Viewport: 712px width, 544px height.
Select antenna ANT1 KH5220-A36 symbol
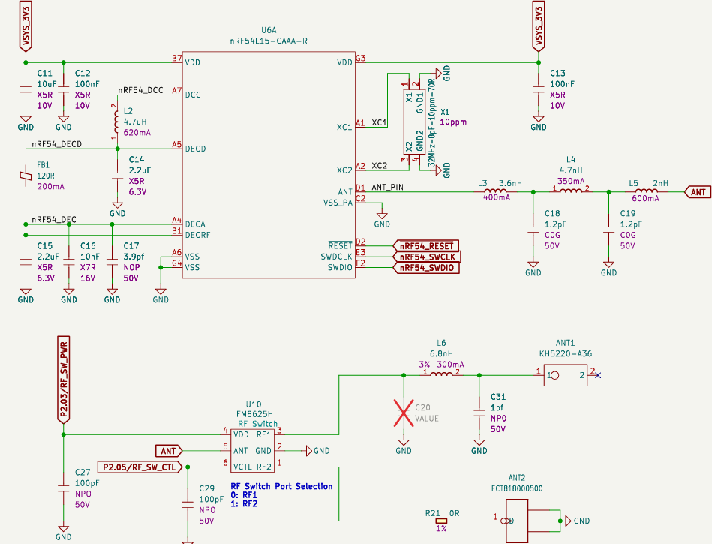[566, 375]
